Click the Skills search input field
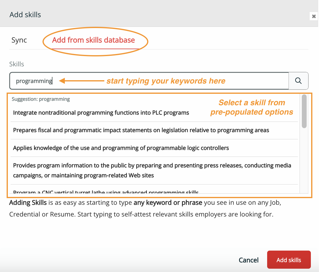 click(x=149, y=81)
